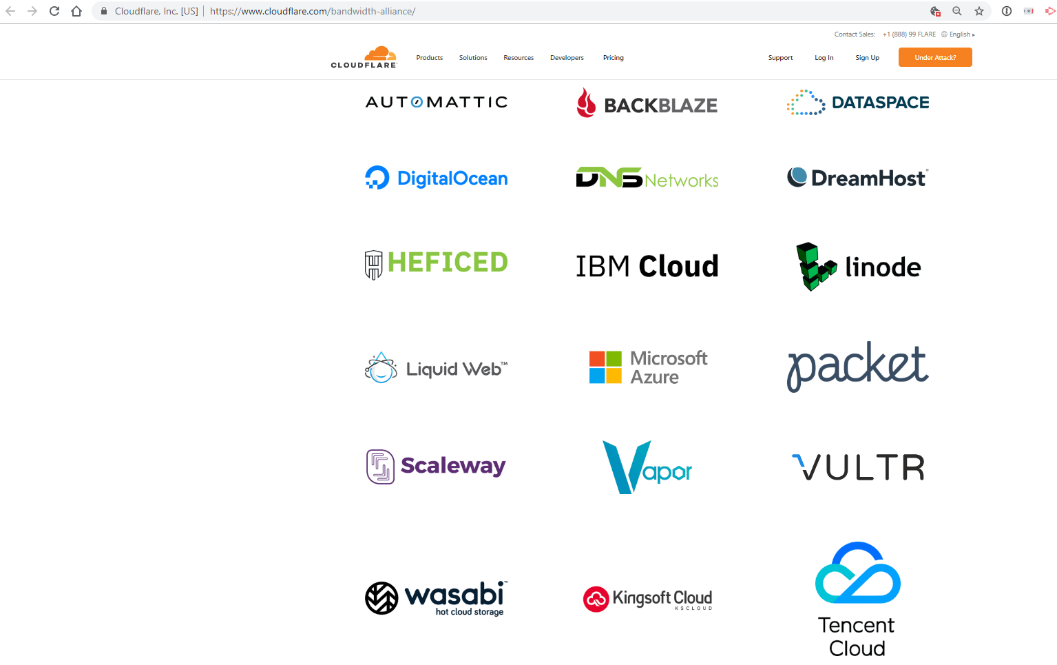Click the Cloudflare logo
1057x665 pixels.
(364, 57)
